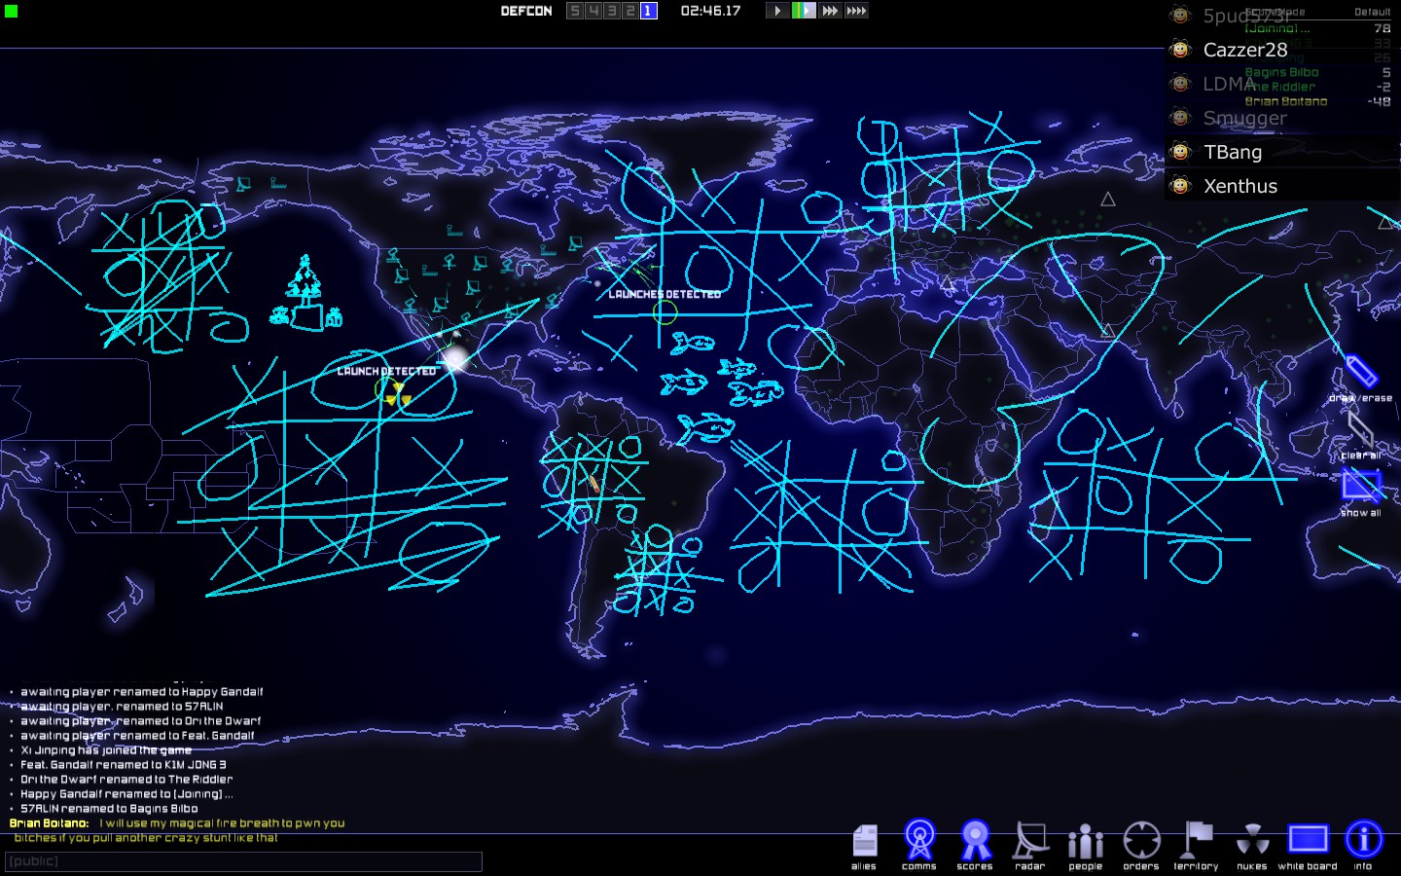Click Brian Boitano's chat message
Viewport: 1401px width, 876px height.
(x=178, y=830)
